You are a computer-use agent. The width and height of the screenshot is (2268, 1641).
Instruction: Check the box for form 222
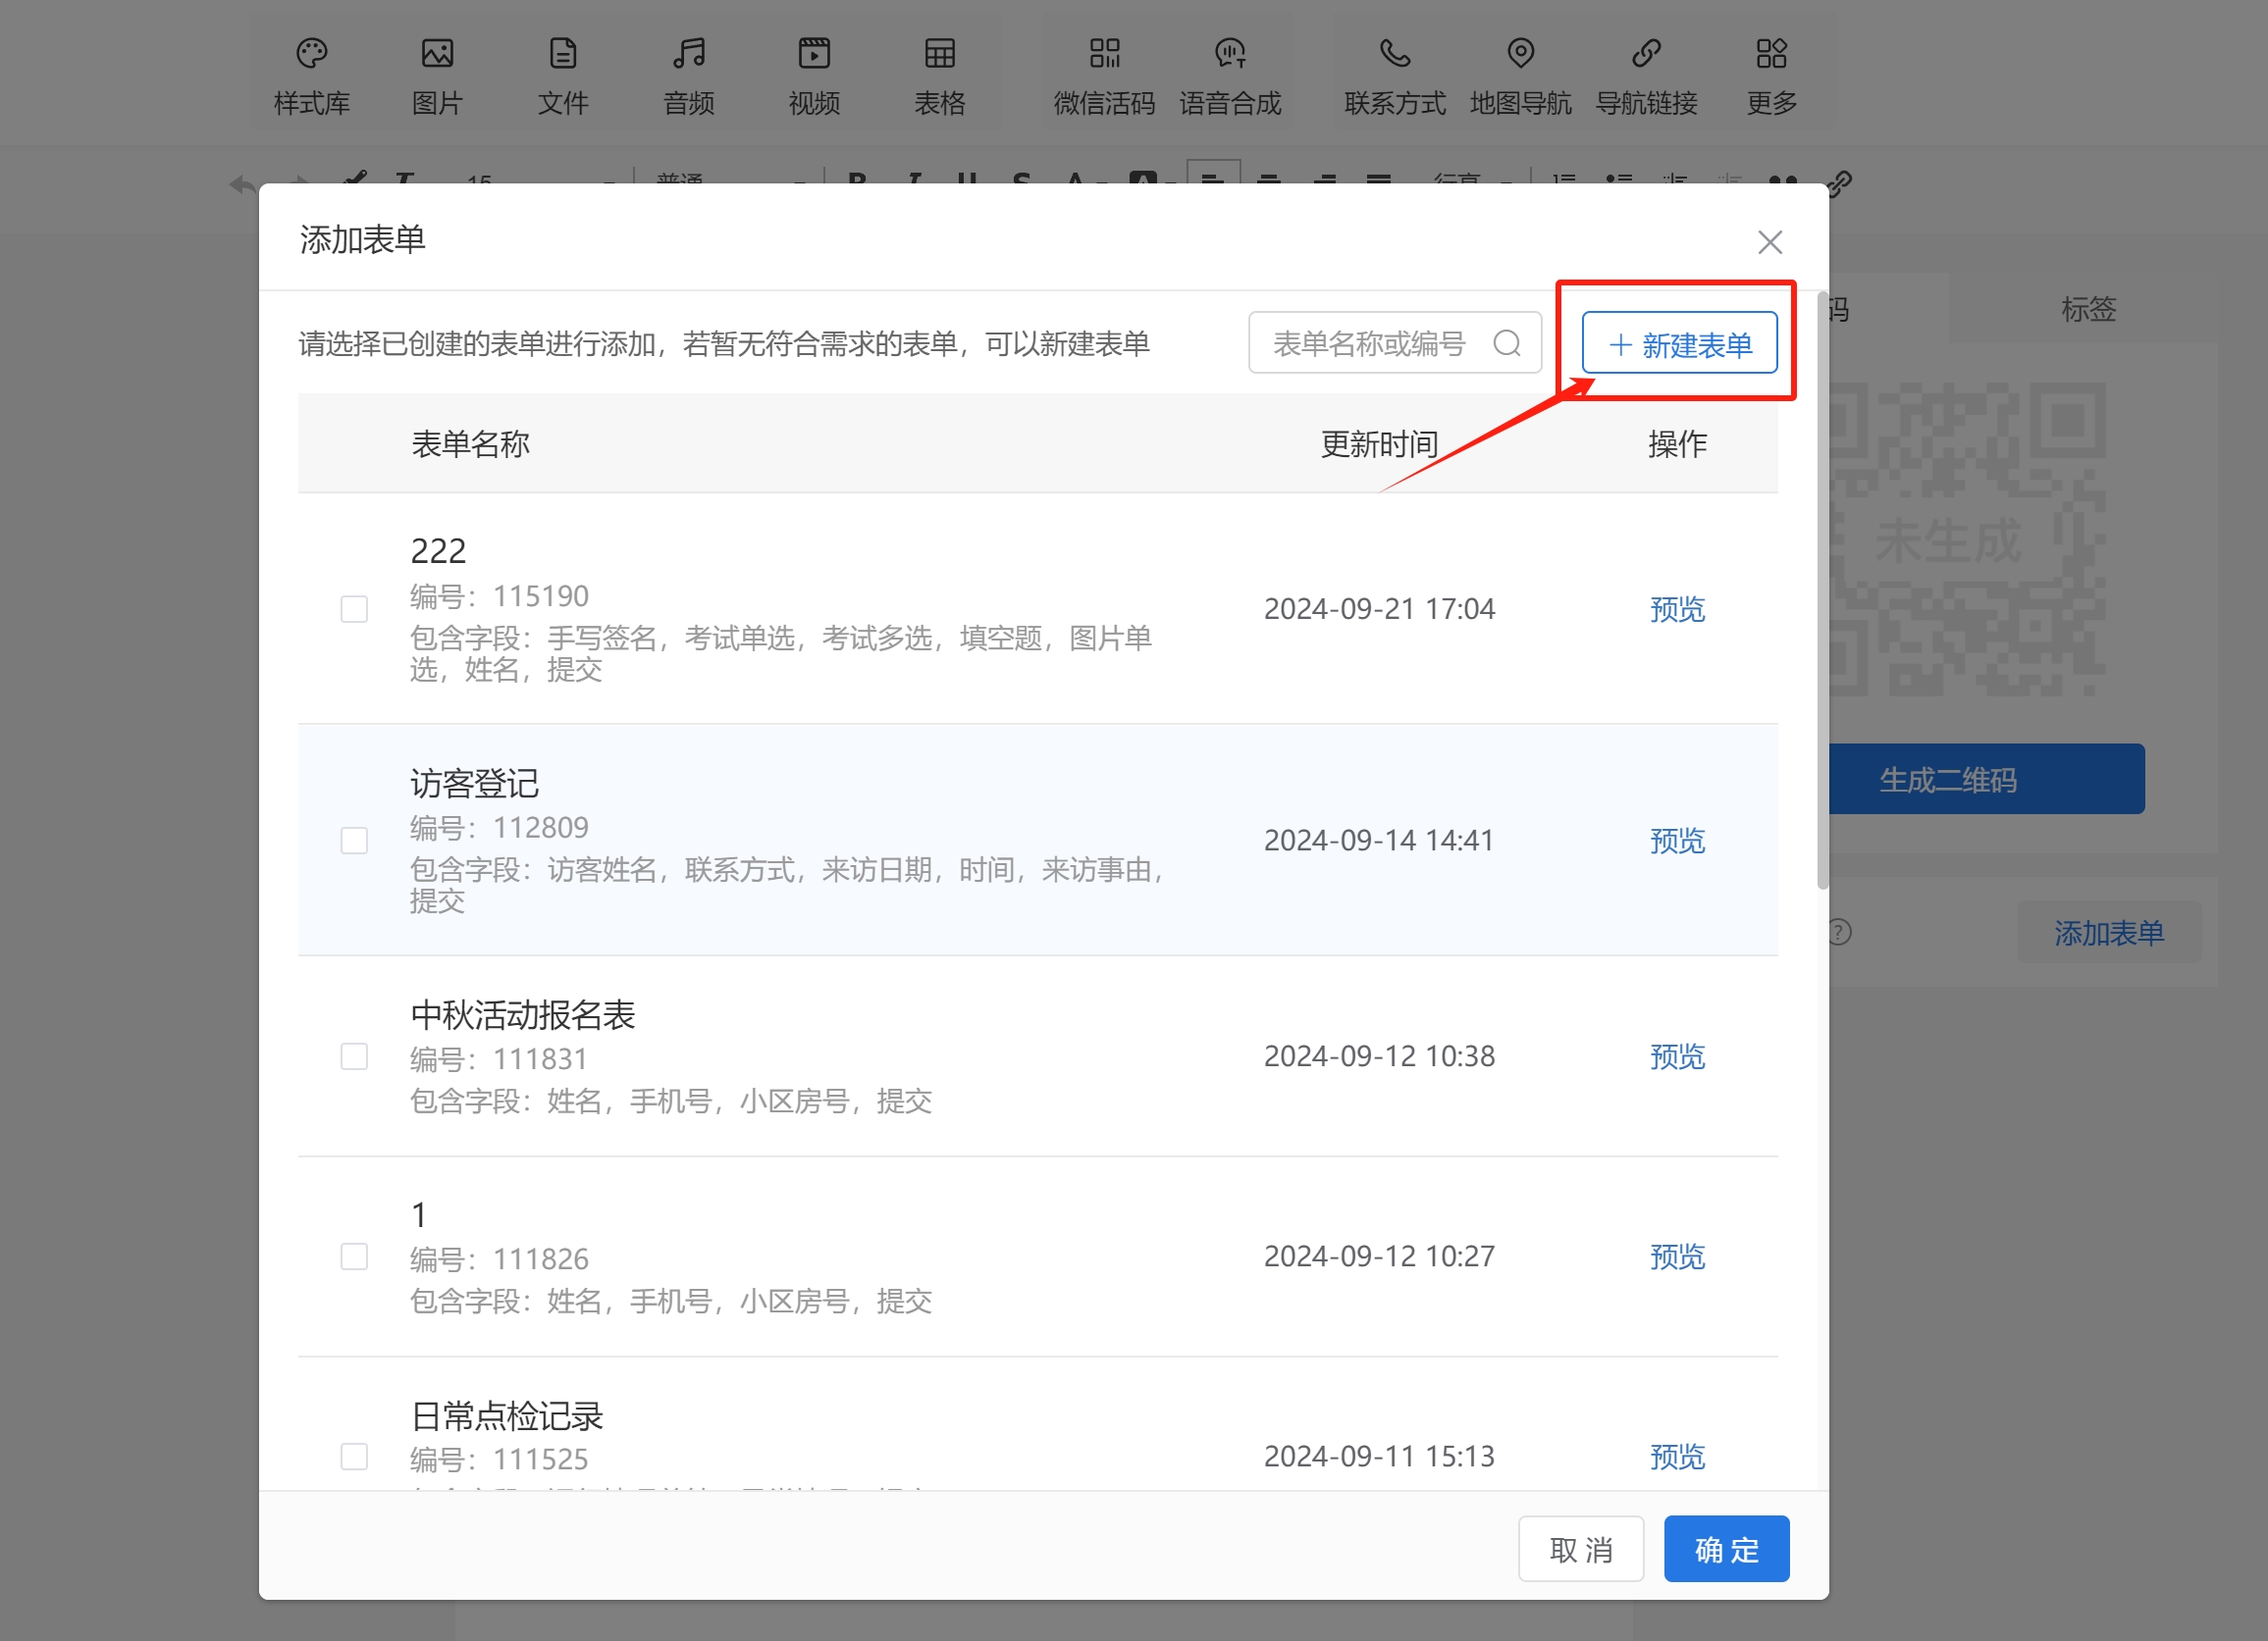pos(354,608)
